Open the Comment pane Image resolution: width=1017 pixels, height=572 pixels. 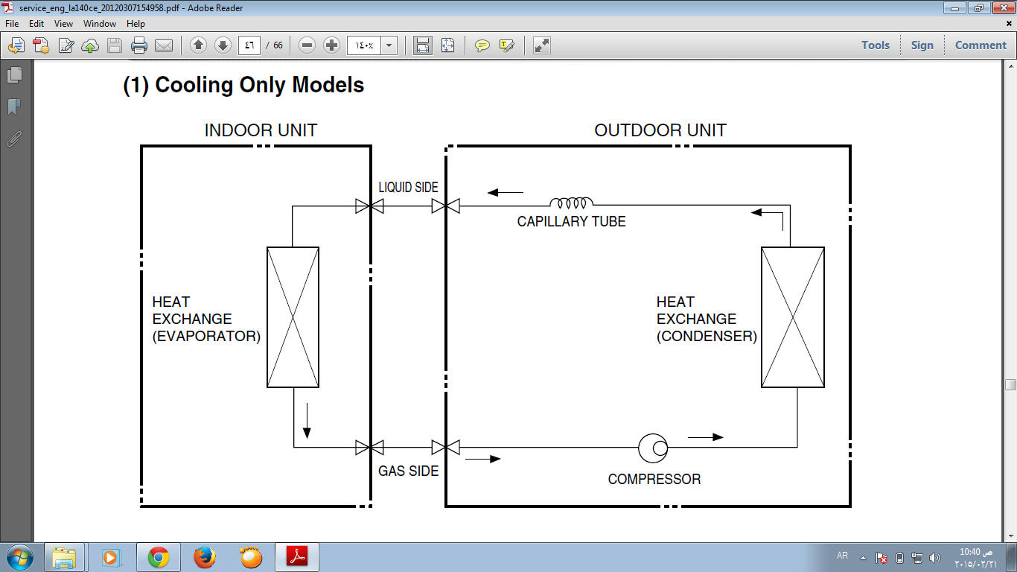981,45
